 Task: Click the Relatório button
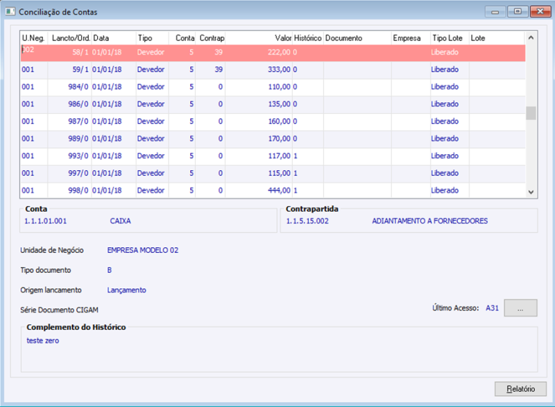coord(520,388)
